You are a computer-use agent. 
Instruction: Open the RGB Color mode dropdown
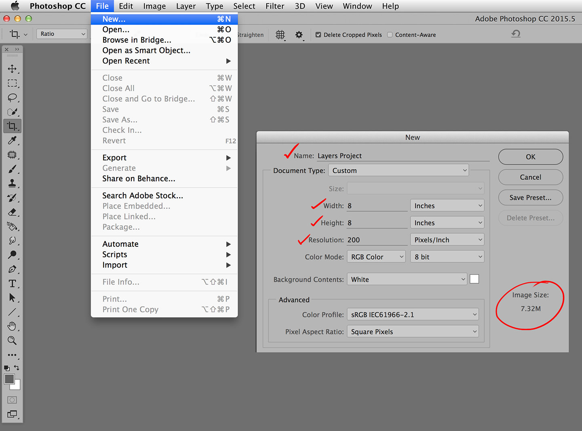tap(376, 257)
